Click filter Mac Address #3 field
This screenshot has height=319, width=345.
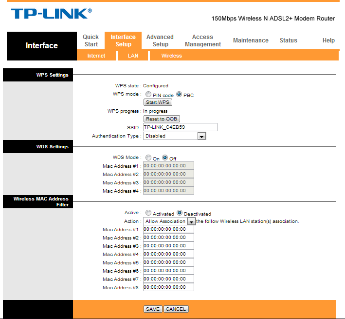(x=168, y=246)
